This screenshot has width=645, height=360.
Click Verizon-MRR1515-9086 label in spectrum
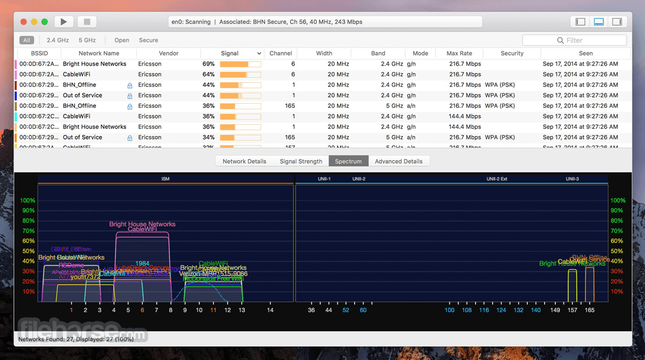pos(213,274)
